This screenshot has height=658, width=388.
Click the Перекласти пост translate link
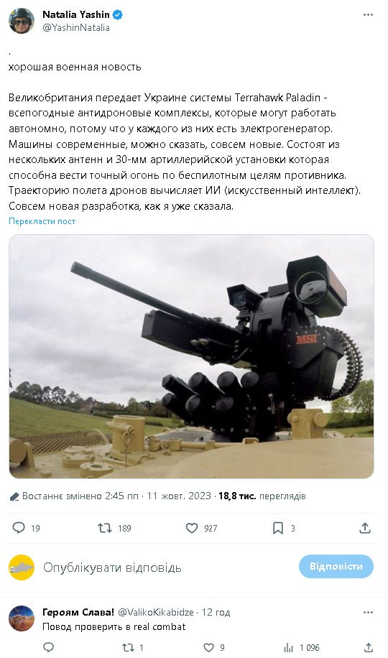[42, 221]
